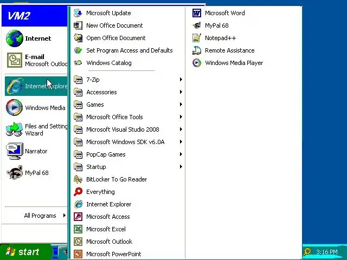Screen dimensions: 347x260
Task: Open the 7-Zip folder entry
Action: click(x=128, y=80)
